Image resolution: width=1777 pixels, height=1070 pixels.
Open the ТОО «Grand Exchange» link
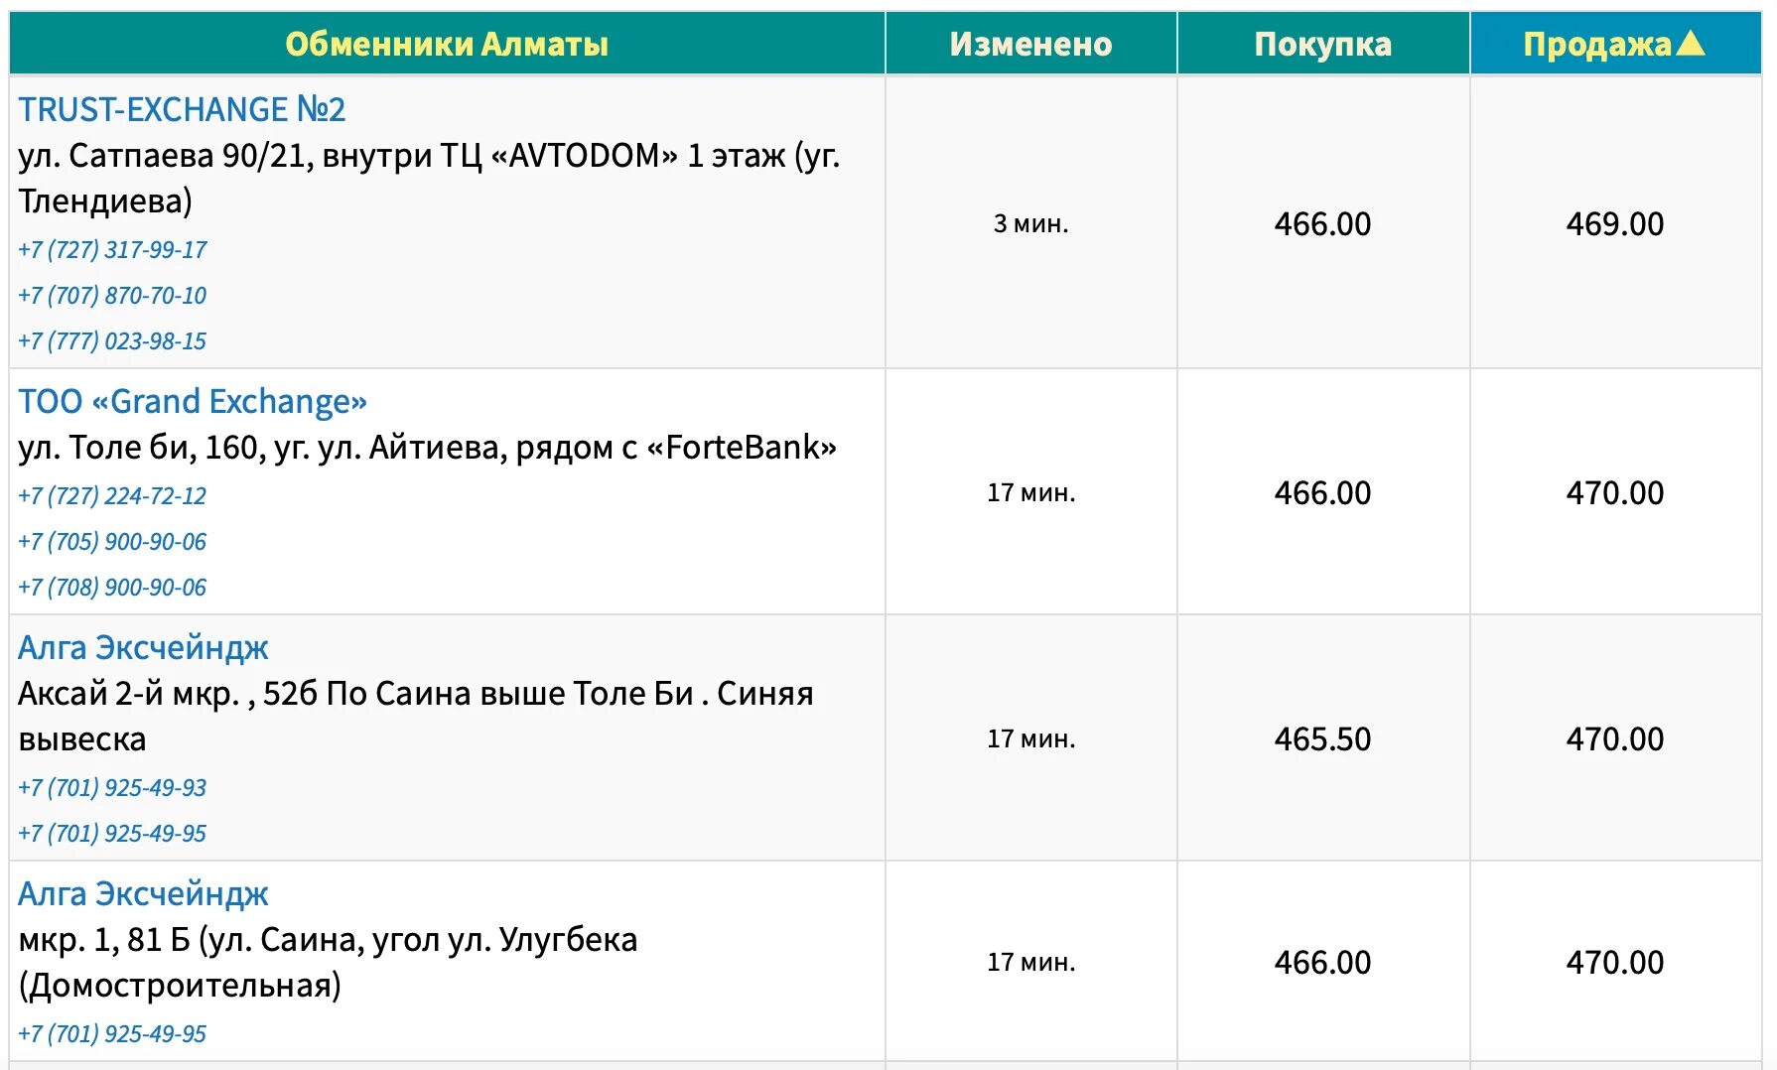pos(193,401)
